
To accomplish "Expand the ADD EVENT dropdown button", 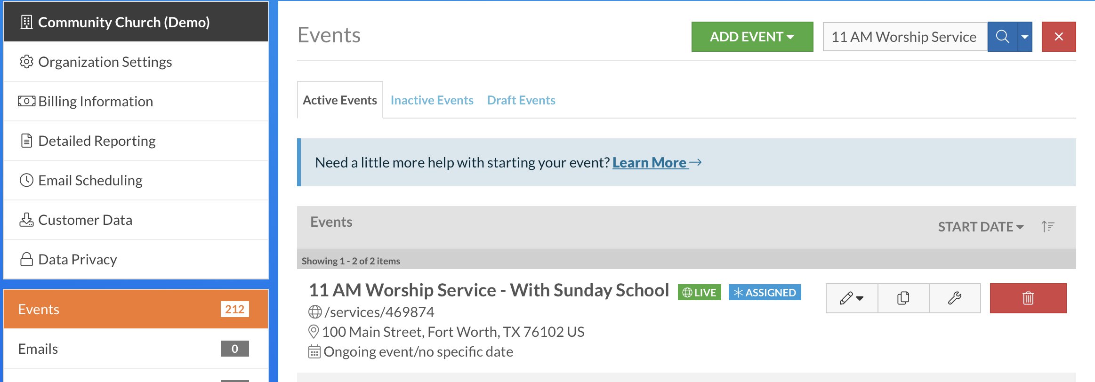I will [752, 37].
